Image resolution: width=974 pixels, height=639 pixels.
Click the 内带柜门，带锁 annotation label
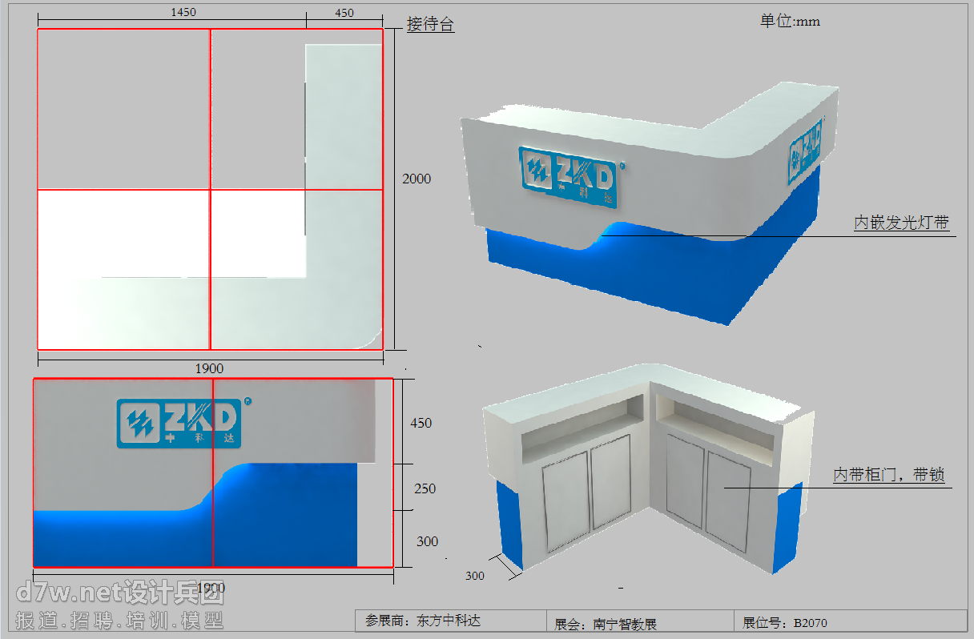(889, 475)
